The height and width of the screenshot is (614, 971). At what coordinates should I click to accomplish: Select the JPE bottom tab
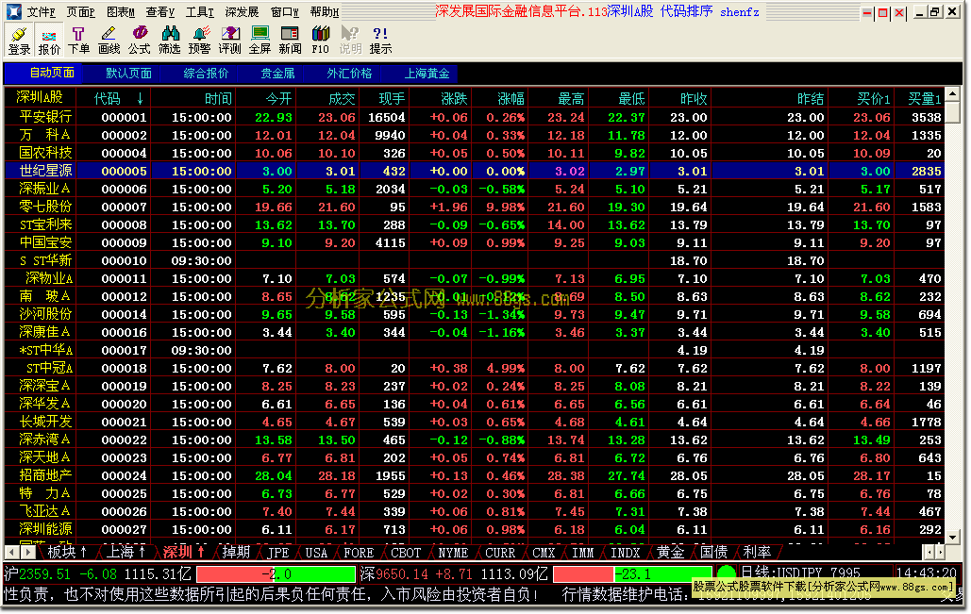point(278,552)
